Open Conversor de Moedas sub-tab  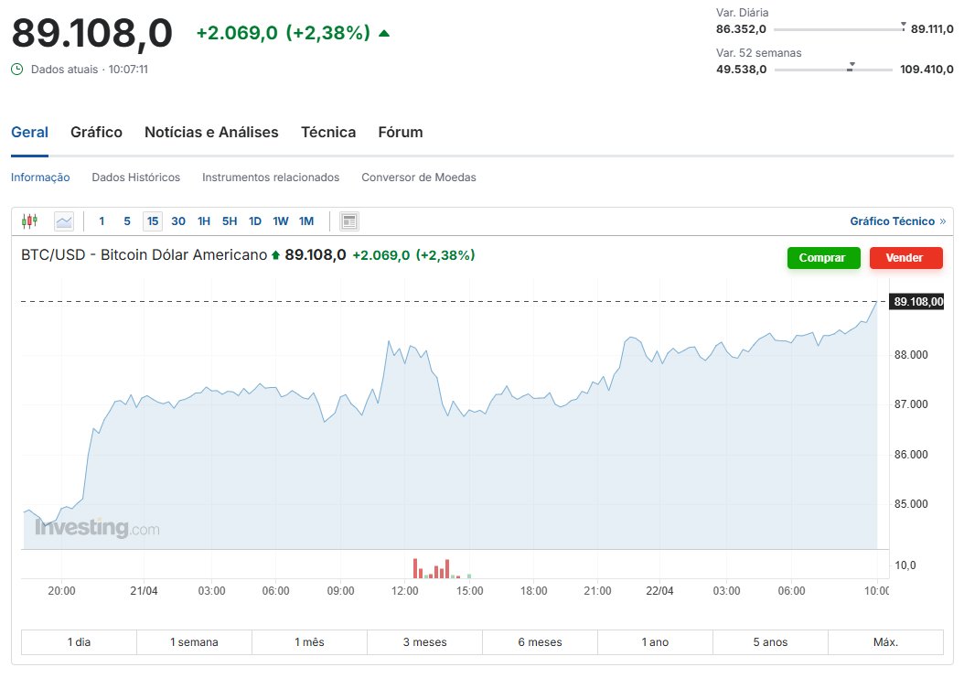(419, 178)
